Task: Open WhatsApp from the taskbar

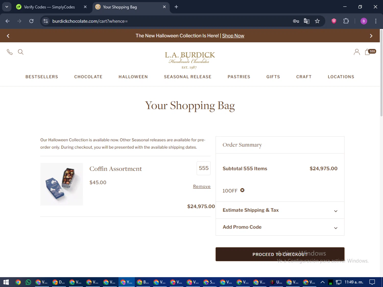Action: 28,282
